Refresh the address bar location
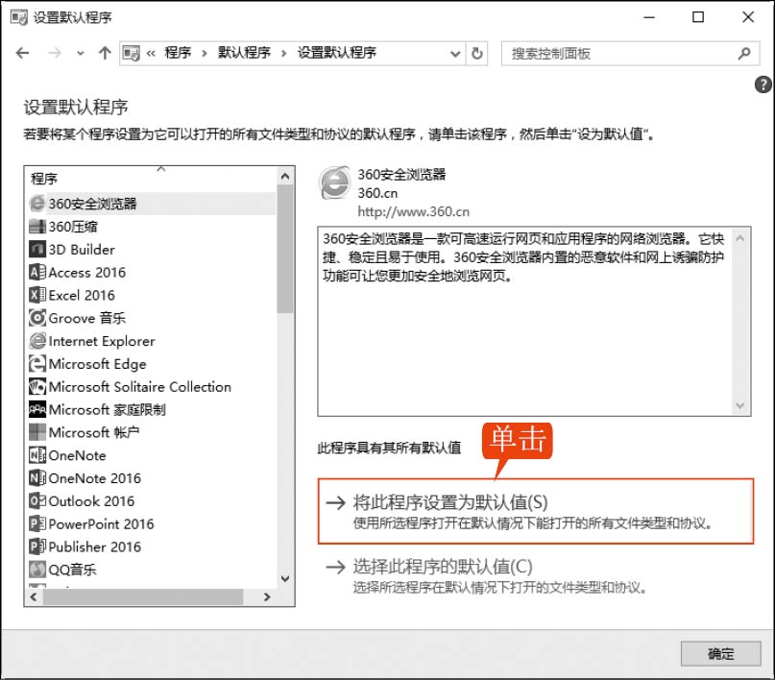This screenshot has height=680, width=775. 477,53
